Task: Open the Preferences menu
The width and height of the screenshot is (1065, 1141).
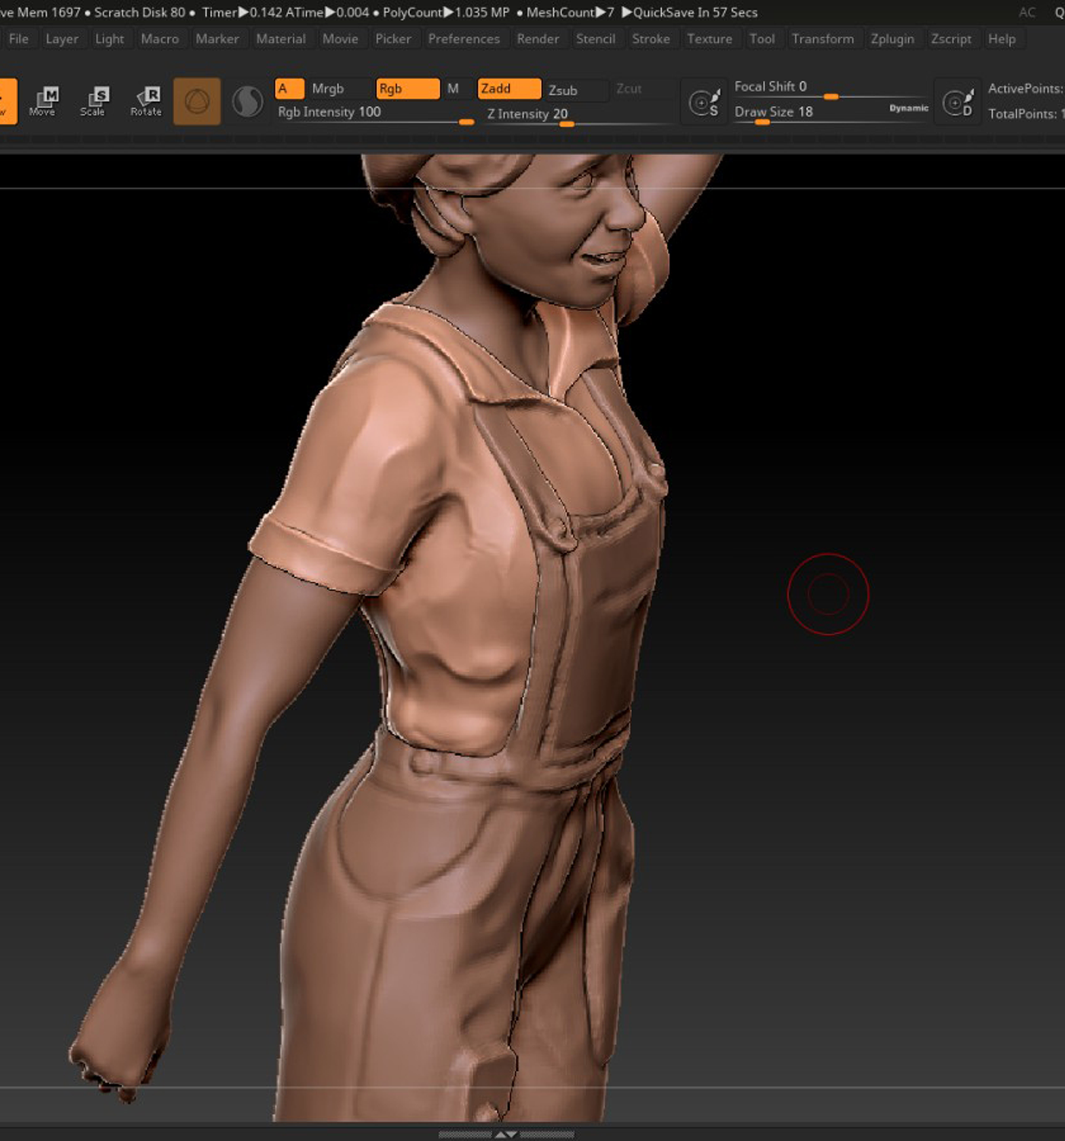Action: click(463, 39)
